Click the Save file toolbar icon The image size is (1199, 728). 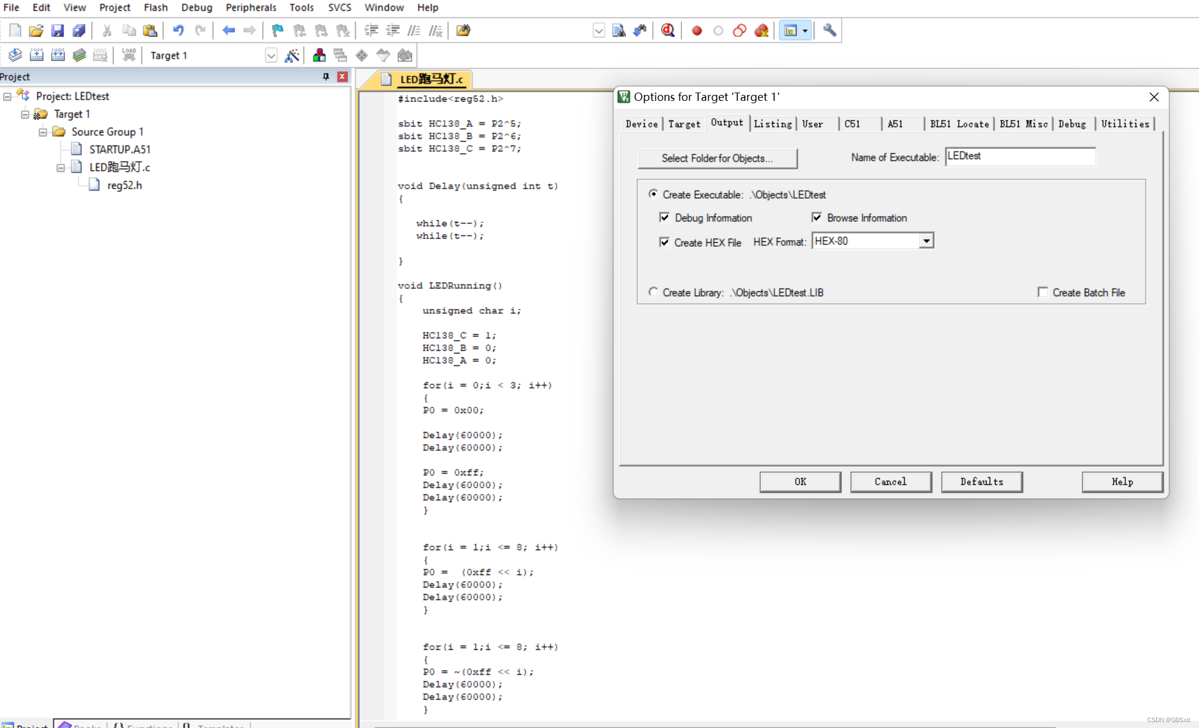pyautogui.click(x=57, y=30)
